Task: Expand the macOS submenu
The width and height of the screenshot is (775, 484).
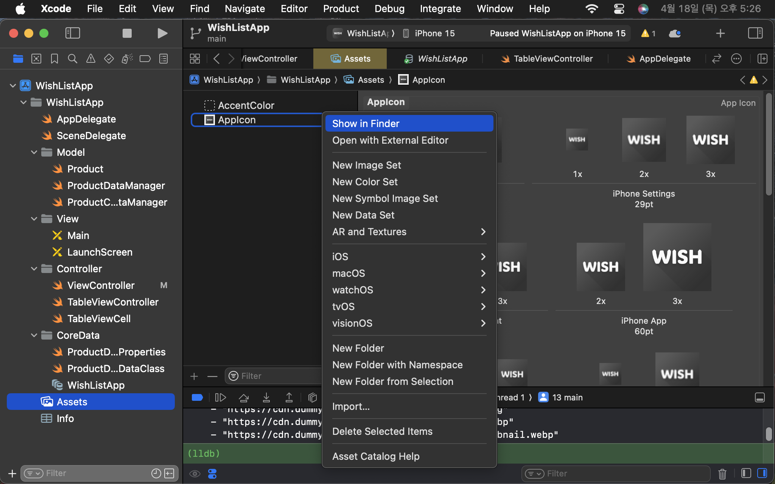Action: point(409,273)
